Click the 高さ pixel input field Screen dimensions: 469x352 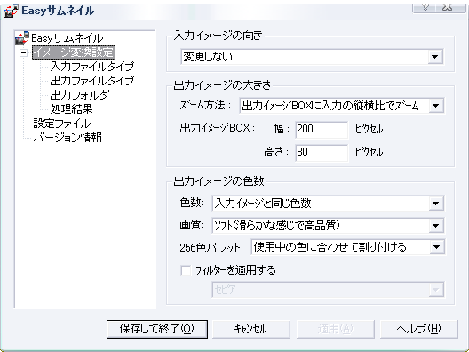322,153
